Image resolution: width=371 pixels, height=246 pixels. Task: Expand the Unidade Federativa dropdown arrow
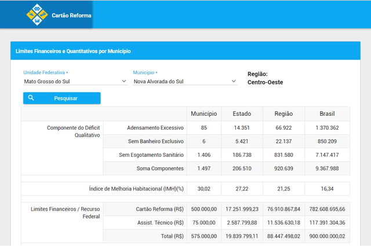pyautogui.click(x=123, y=82)
